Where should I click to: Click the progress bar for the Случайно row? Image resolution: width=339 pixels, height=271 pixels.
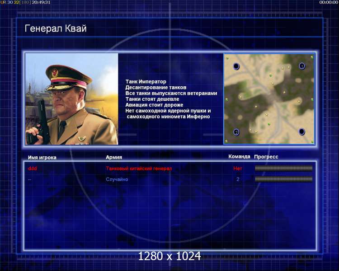[x=284, y=179]
